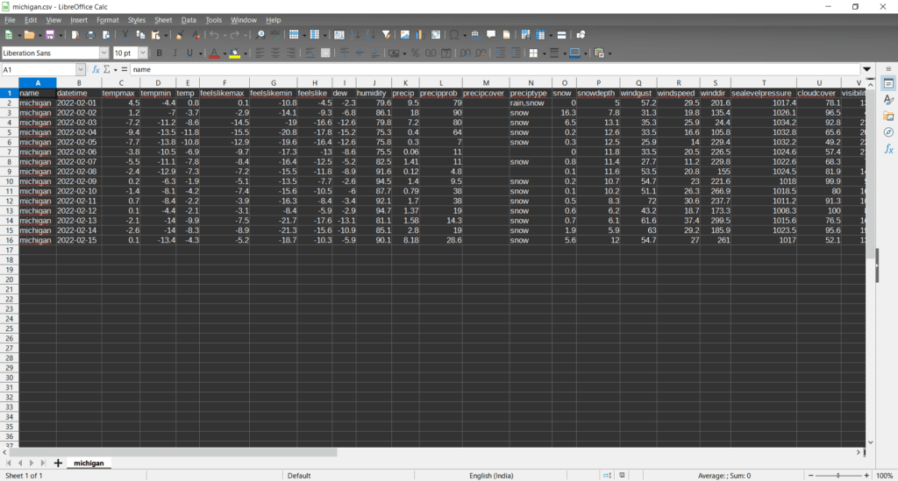Click column header N precipitype
This screenshot has height=481, width=898.
[529, 82]
